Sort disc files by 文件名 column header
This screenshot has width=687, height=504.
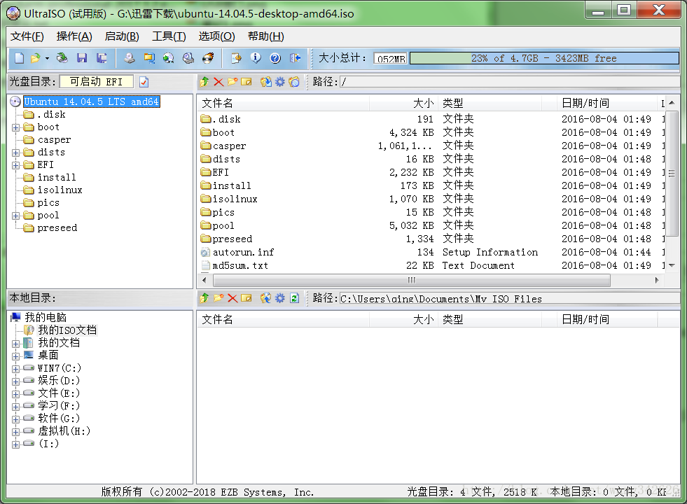point(284,104)
